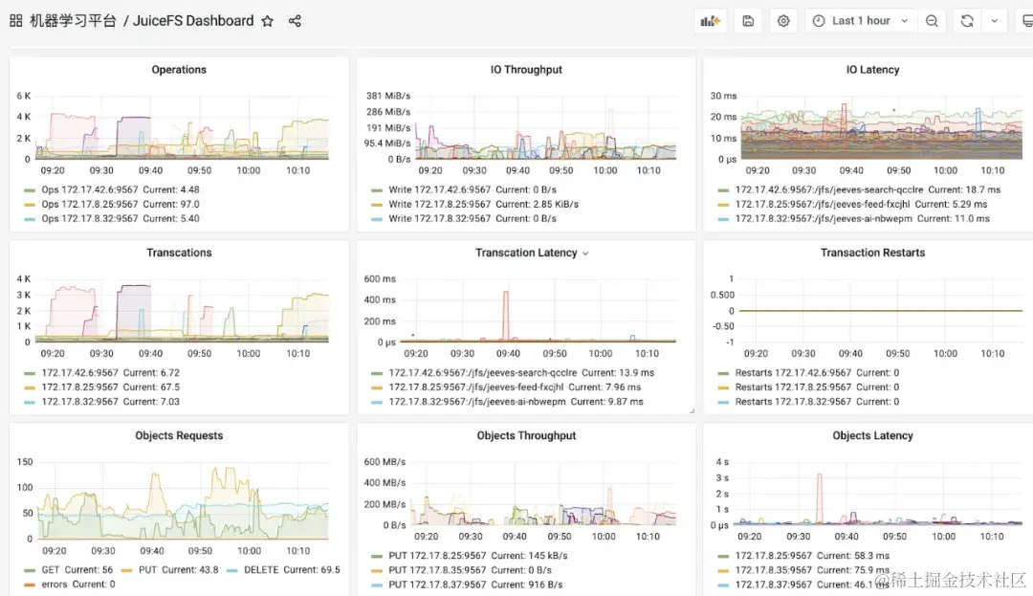Click the 机器学习平台 folder breadcrumb link
Screen dimensions: 1033x596
click(x=73, y=21)
